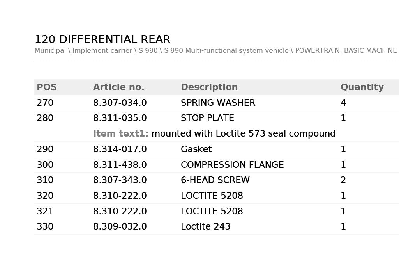This screenshot has height=258, width=399.
Task: Open article number 8.307-343.0
Action: tap(120, 180)
